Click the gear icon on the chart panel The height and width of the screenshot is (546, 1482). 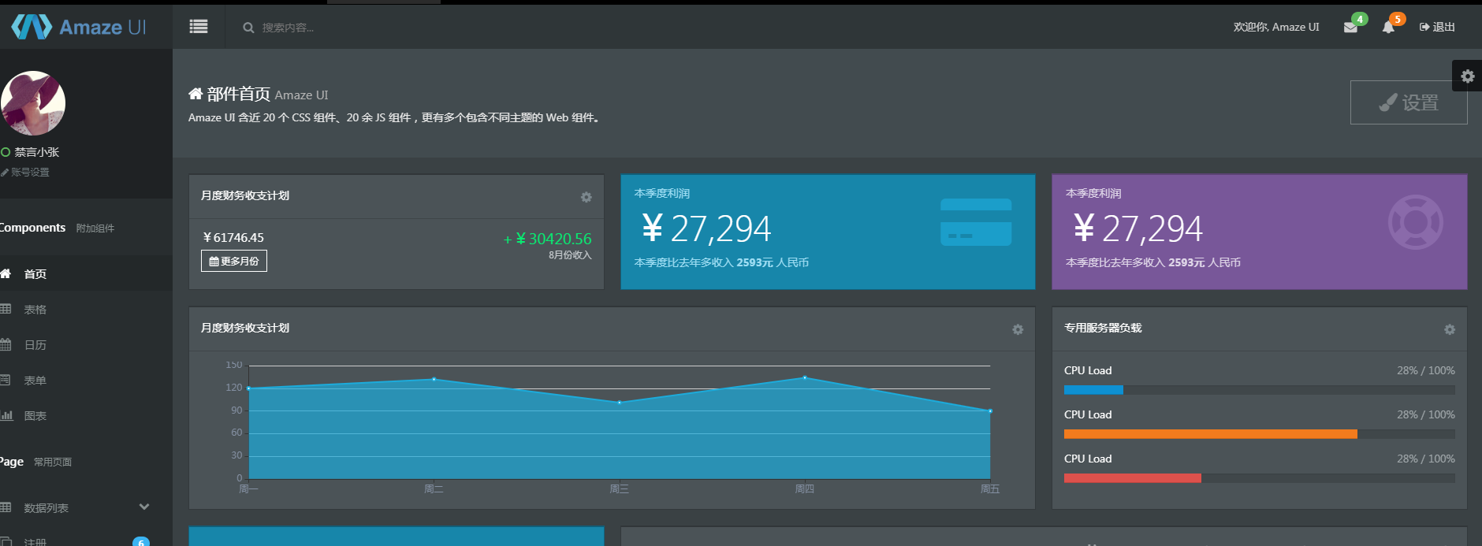tap(1018, 329)
